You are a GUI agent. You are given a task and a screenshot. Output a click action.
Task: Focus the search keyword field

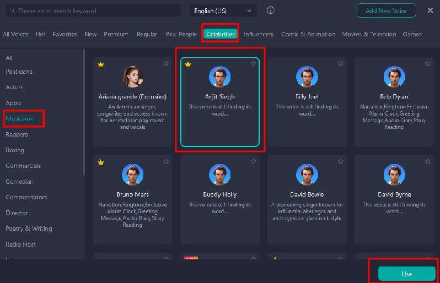point(93,10)
